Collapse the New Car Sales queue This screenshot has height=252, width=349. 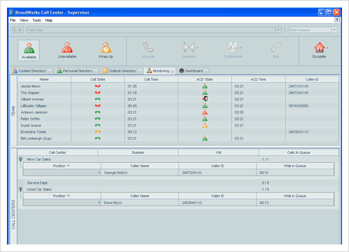tap(21, 159)
